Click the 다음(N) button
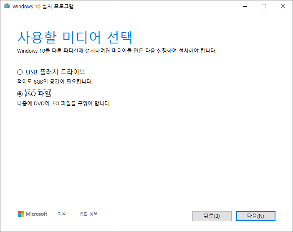Image resolution: width=293 pixels, height=232 pixels. 255,216
